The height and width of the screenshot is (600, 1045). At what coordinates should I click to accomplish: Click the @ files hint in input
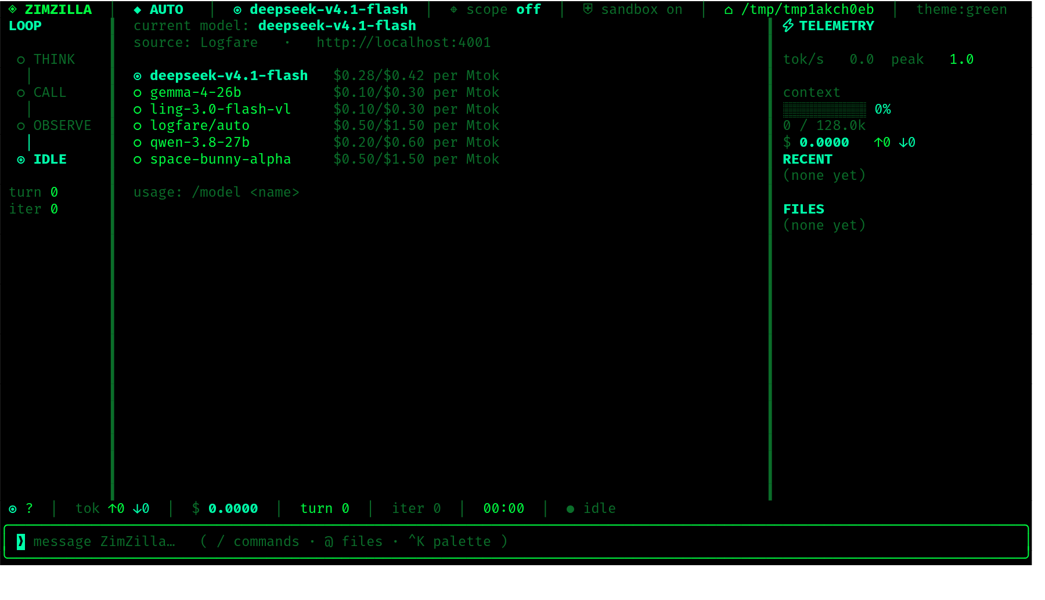pyautogui.click(x=354, y=541)
